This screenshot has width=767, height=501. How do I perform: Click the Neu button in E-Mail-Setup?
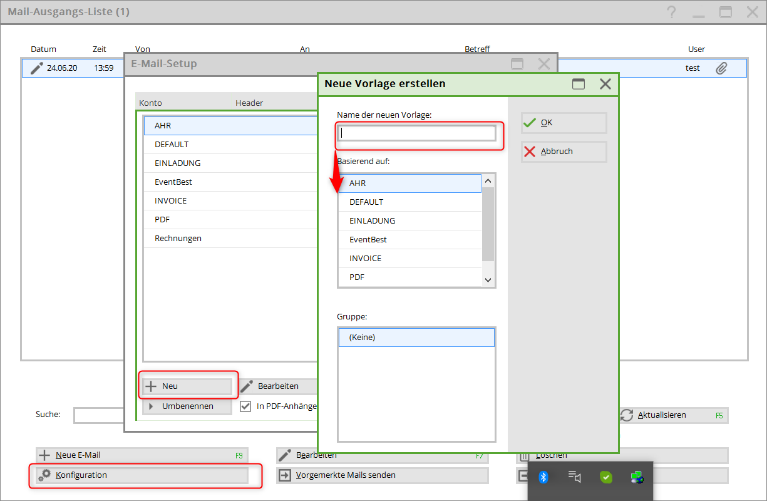(187, 386)
